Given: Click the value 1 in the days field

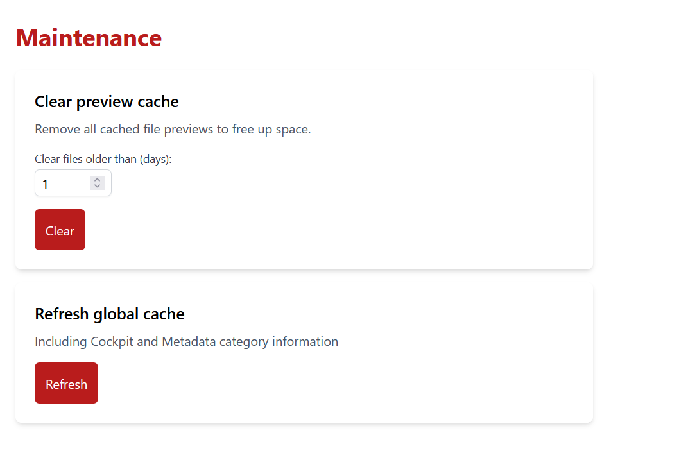Looking at the screenshot, I should (x=46, y=184).
